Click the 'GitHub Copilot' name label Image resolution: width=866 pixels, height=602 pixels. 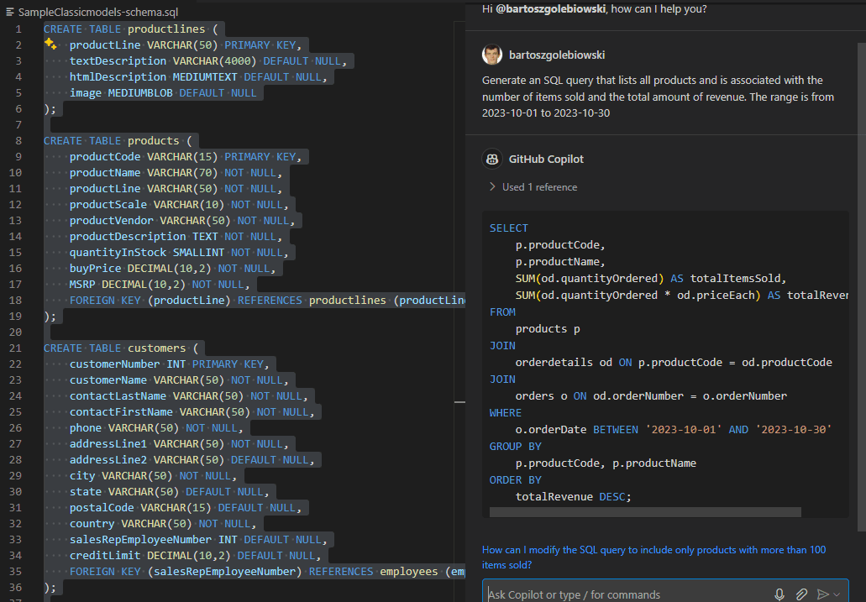[546, 159]
